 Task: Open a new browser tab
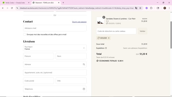coord(63,3)
